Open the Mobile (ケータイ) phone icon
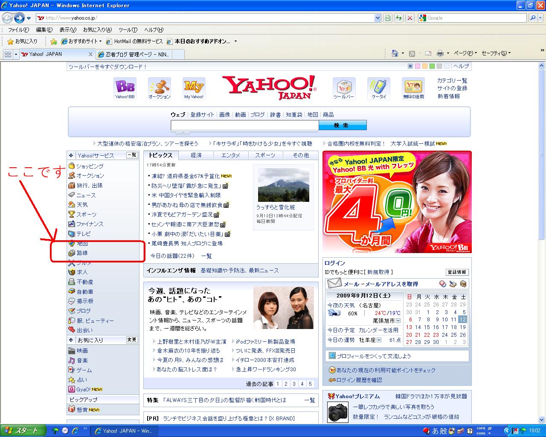This screenshot has height=437, width=546. click(x=379, y=88)
